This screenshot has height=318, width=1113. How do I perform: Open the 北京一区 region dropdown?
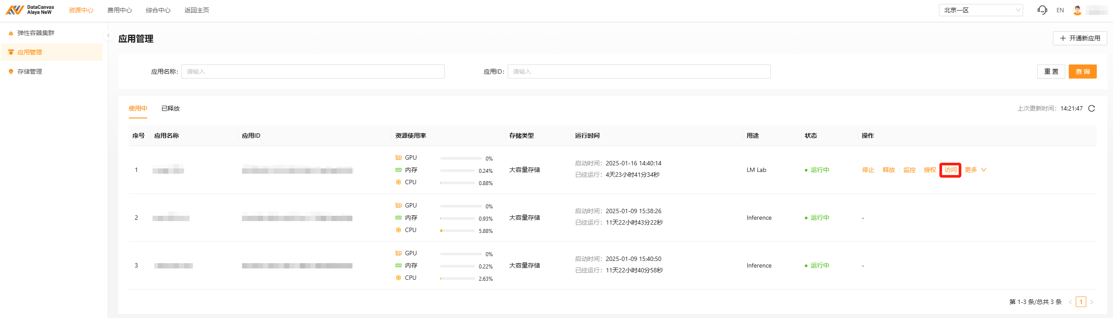tap(980, 10)
